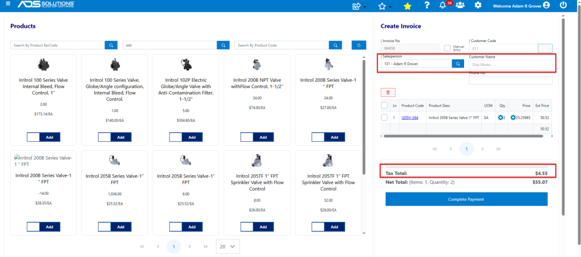This screenshot has height=257, width=581.
Task: Click the barcode search magnifier button
Action: 111,45
